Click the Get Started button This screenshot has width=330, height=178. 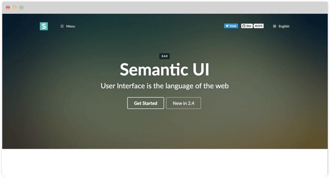145,103
